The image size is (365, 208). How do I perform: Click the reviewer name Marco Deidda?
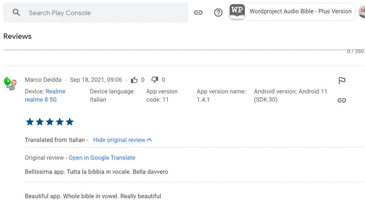click(43, 80)
